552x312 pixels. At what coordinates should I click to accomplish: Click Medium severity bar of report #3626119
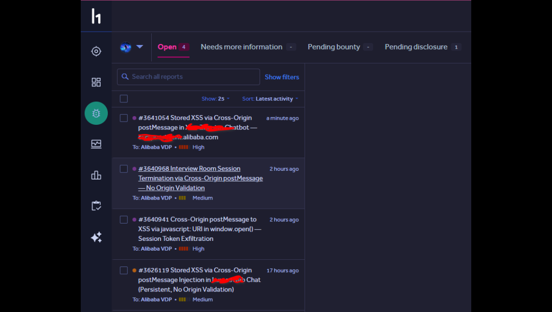tap(184, 299)
